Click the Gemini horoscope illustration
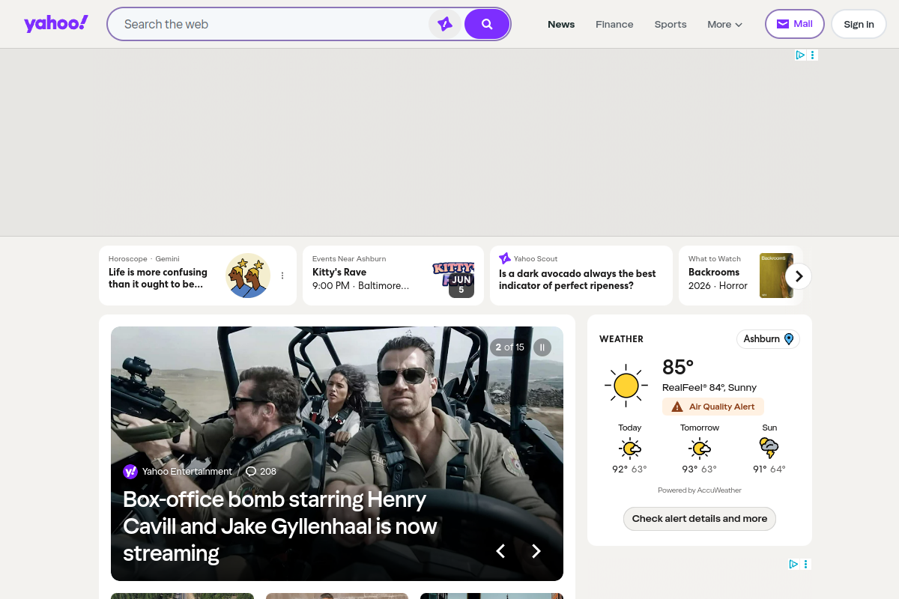This screenshot has height=599, width=899. click(248, 276)
